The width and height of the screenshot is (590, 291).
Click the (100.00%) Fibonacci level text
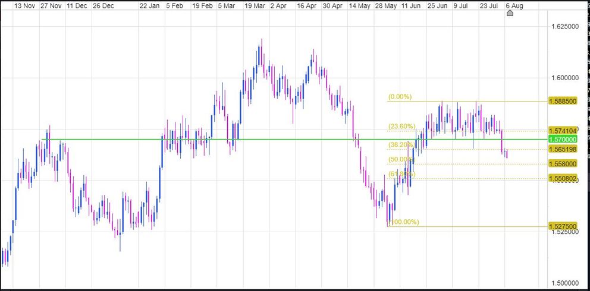coord(403,222)
